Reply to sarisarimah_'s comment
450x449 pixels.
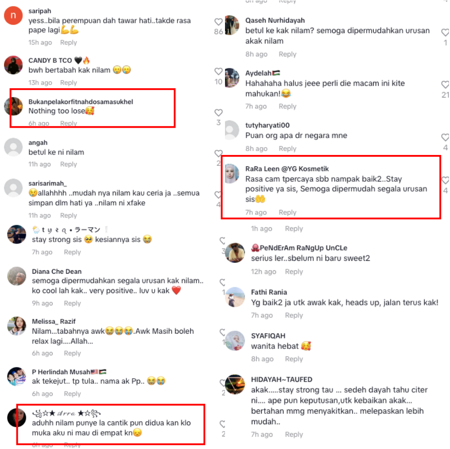[x=68, y=215]
